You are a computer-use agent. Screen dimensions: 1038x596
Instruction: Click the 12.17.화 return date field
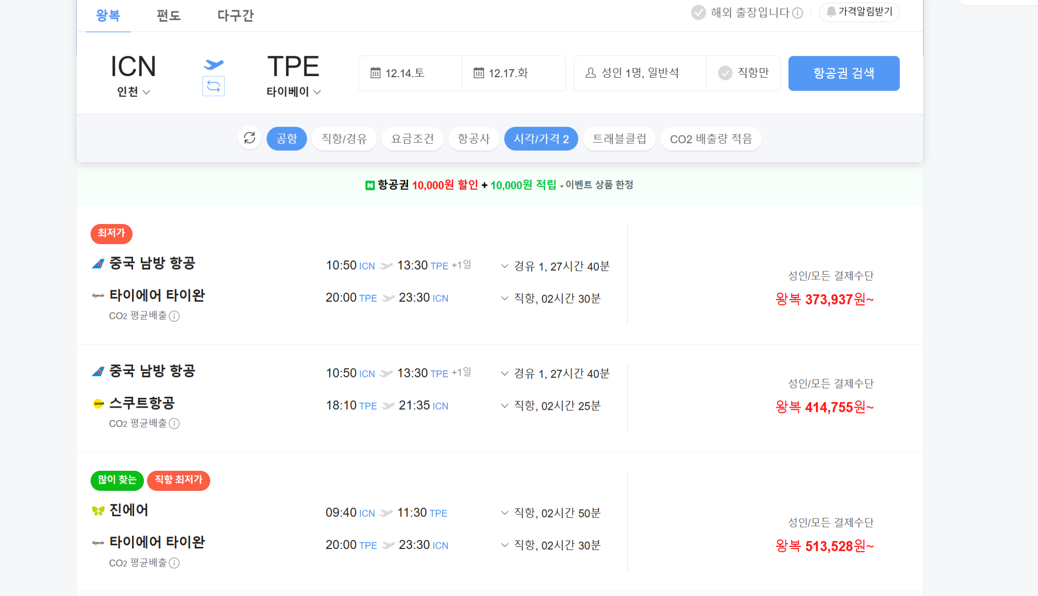pos(514,73)
